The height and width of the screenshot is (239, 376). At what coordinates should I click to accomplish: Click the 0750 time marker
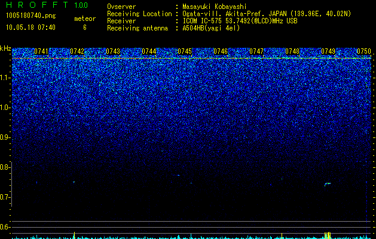tap(364, 51)
